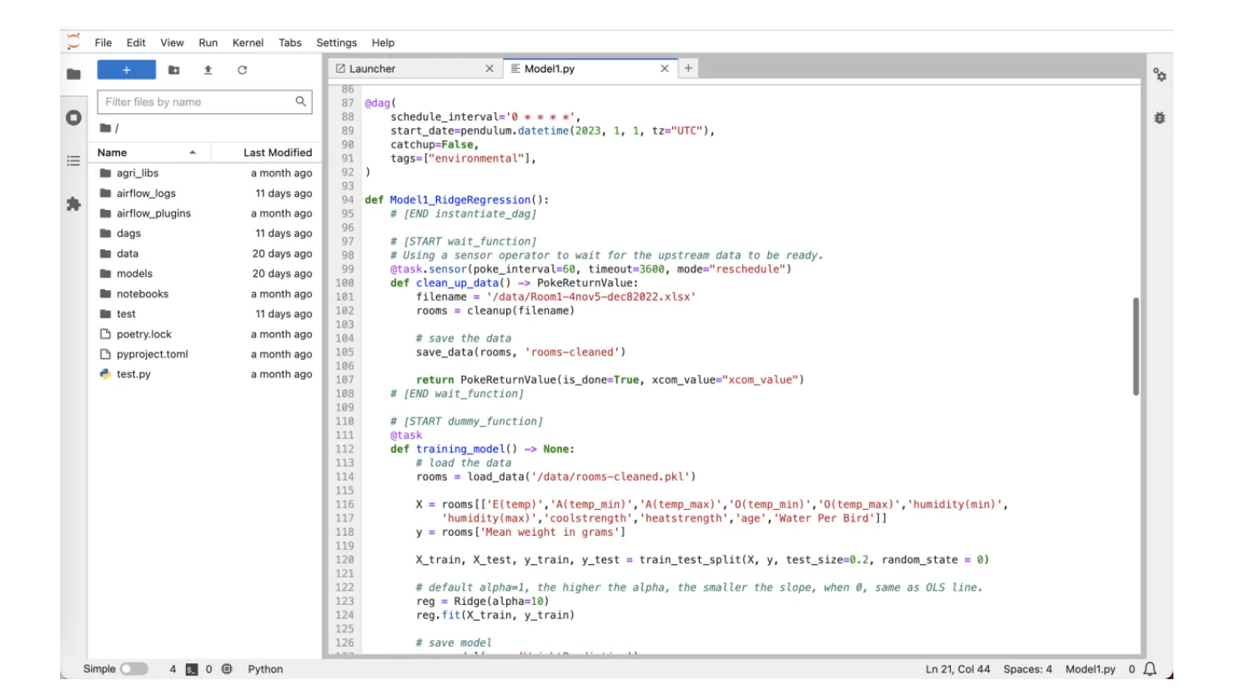Open the Help menu
The height and width of the screenshot is (700, 1251).
(383, 42)
